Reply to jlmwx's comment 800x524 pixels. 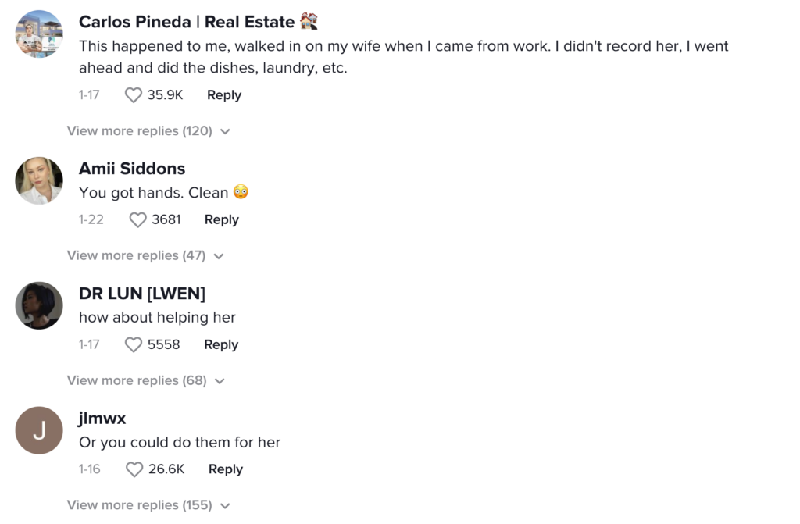click(x=226, y=469)
